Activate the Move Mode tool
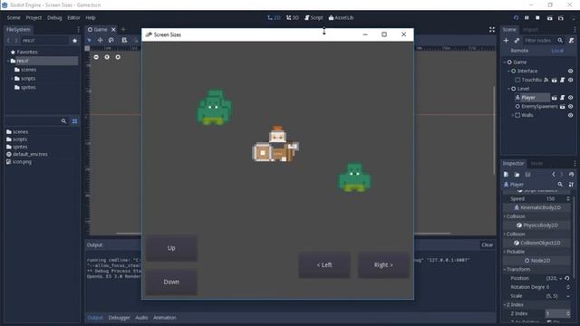This screenshot has width=580, height=326. click(x=101, y=40)
